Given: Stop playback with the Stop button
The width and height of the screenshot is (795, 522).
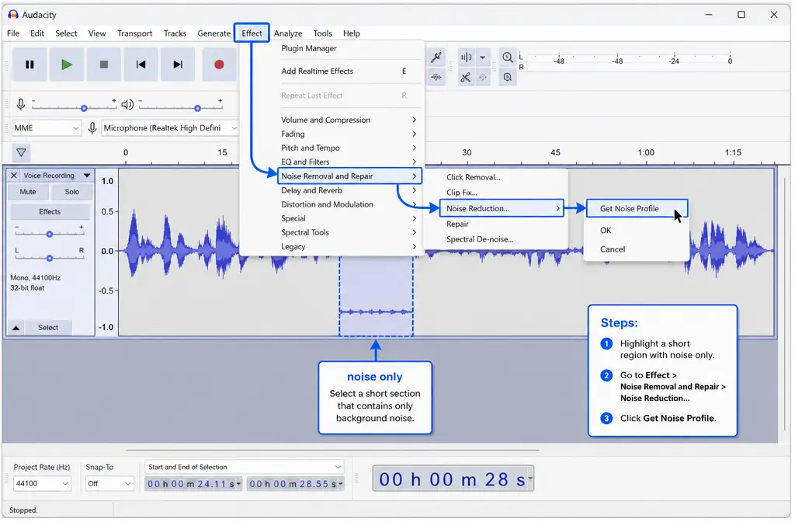Looking at the screenshot, I should [104, 64].
